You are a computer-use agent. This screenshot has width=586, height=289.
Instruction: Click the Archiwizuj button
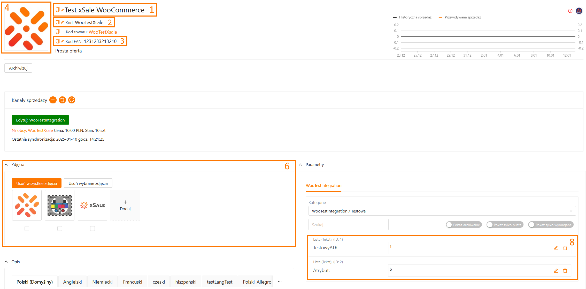coord(18,68)
